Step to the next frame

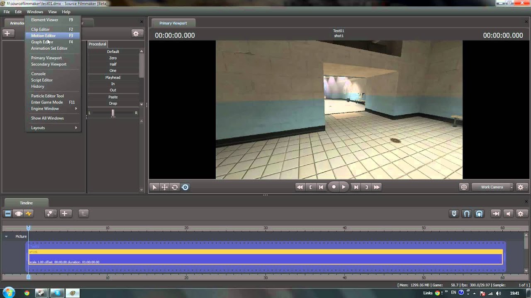pos(356,187)
